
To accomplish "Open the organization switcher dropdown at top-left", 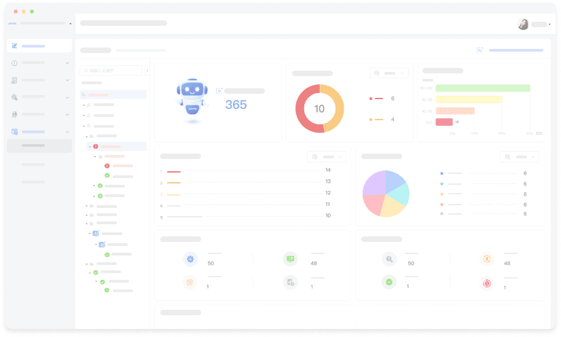I will point(41,24).
